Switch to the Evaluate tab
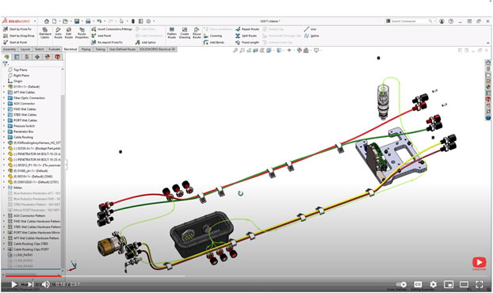The height and width of the screenshot is (293, 493). point(55,49)
